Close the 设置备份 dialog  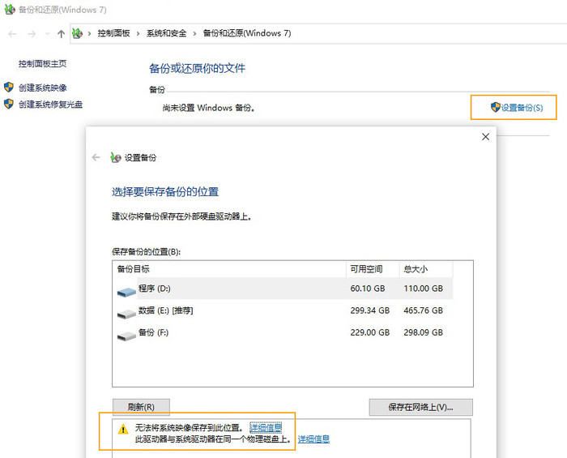click(x=485, y=137)
